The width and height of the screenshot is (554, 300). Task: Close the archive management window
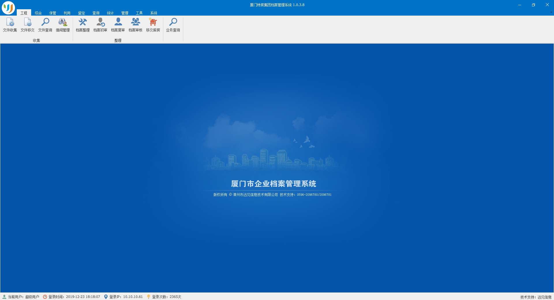pos(547,5)
